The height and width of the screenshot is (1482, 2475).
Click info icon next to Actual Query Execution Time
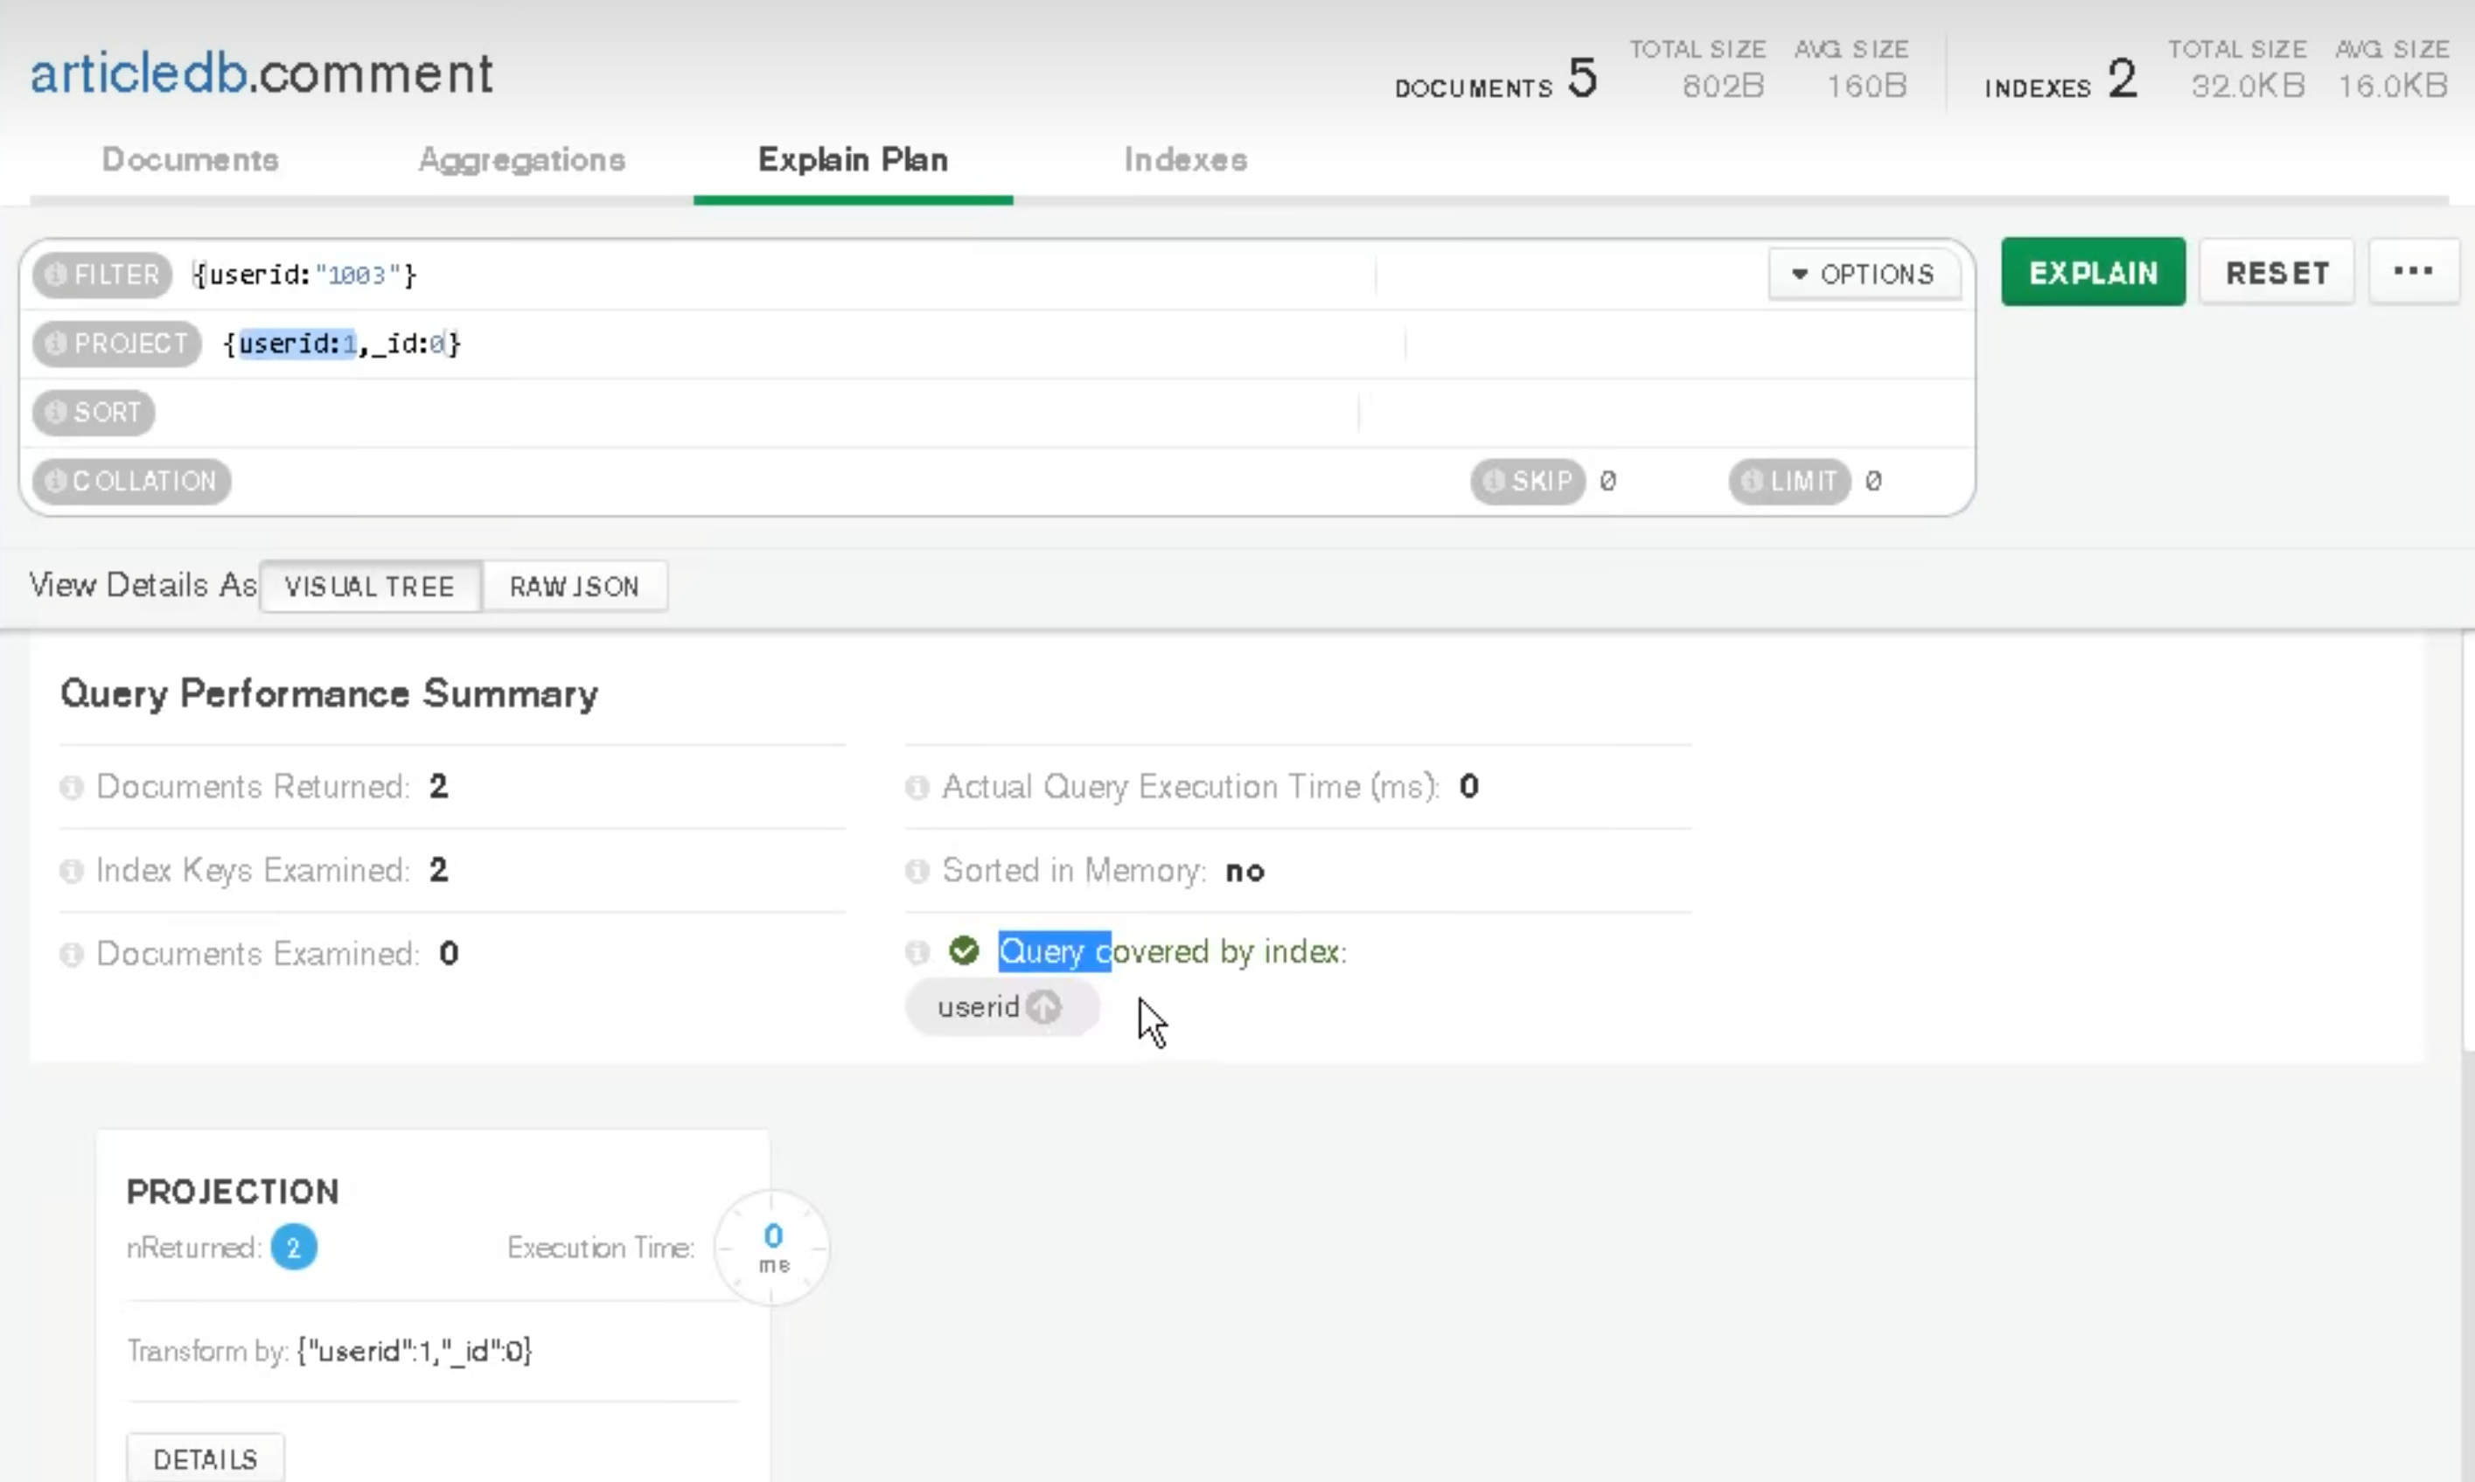tap(917, 788)
